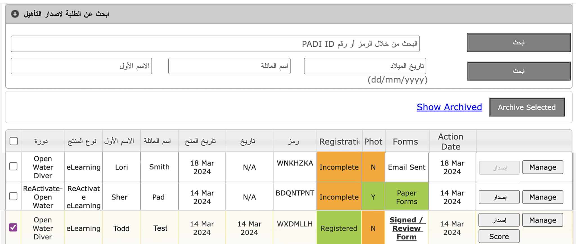Check the box for Sher Pad row
Image resolution: width=576 pixels, height=244 pixels.
tap(13, 196)
